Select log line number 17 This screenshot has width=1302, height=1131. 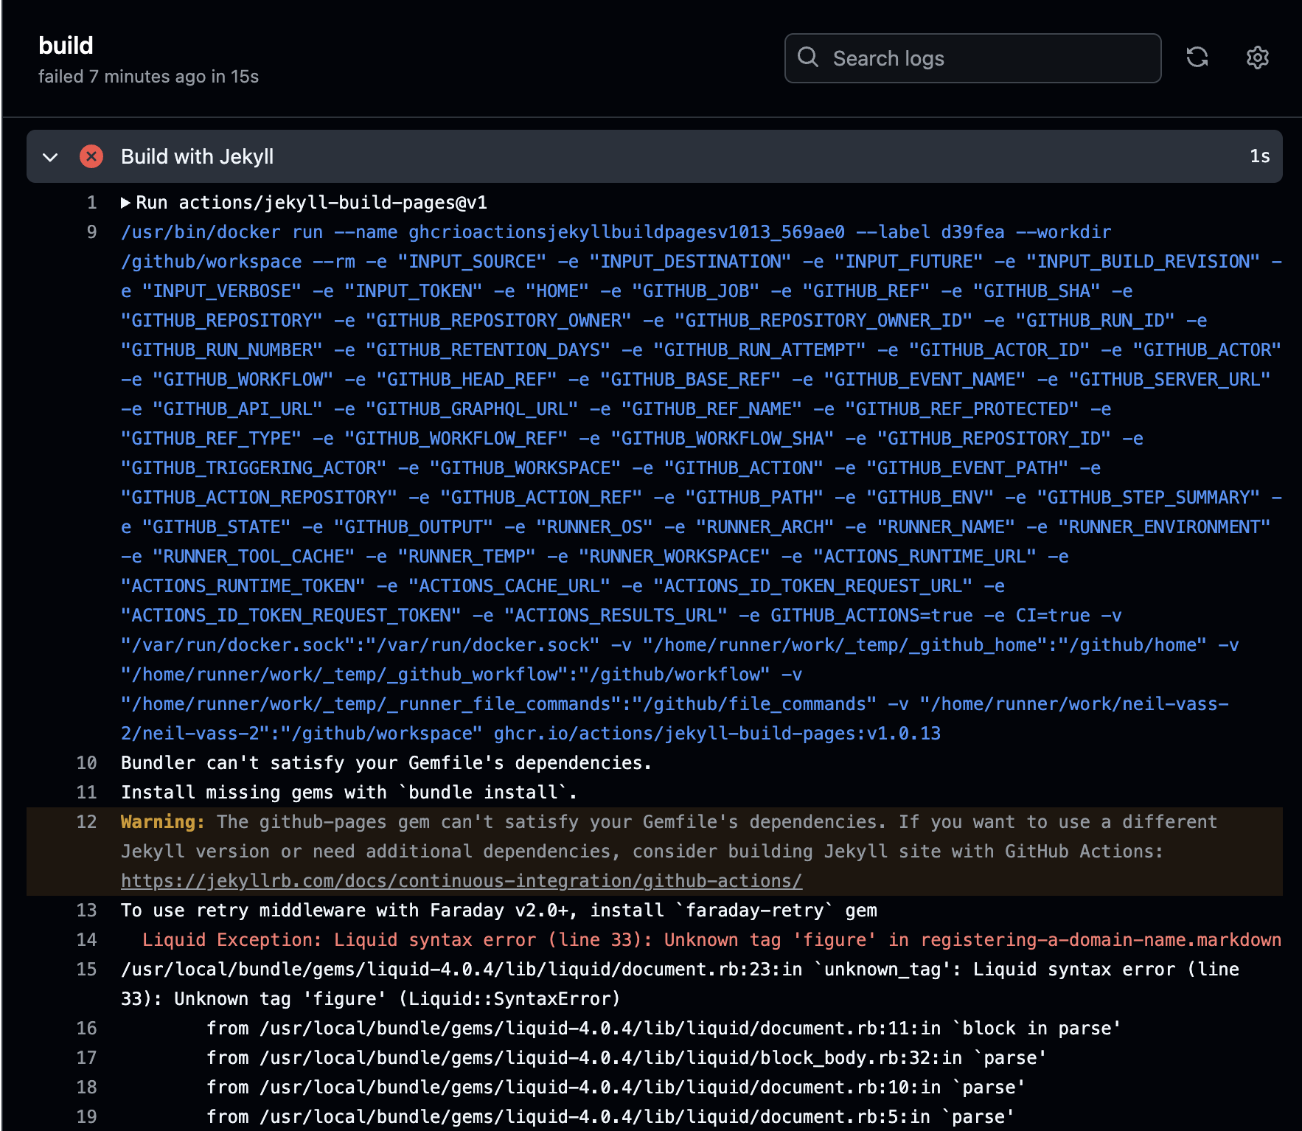(x=87, y=1058)
